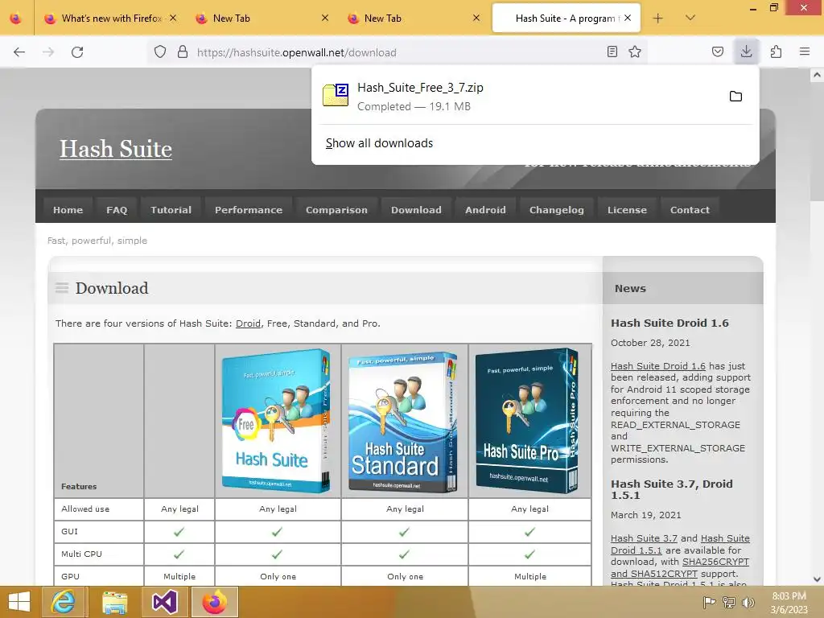
Task: Open File Explorer from taskbar
Action: click(114, 602)
